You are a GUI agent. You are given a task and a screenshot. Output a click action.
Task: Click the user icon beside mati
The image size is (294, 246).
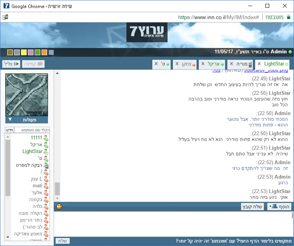[46, 186]
